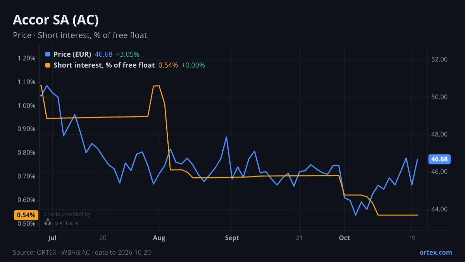Image resolution: width=465 pixels, height=262 pixels.
Task: Click the 1.20% left axis label
Action: click(27, 58)
